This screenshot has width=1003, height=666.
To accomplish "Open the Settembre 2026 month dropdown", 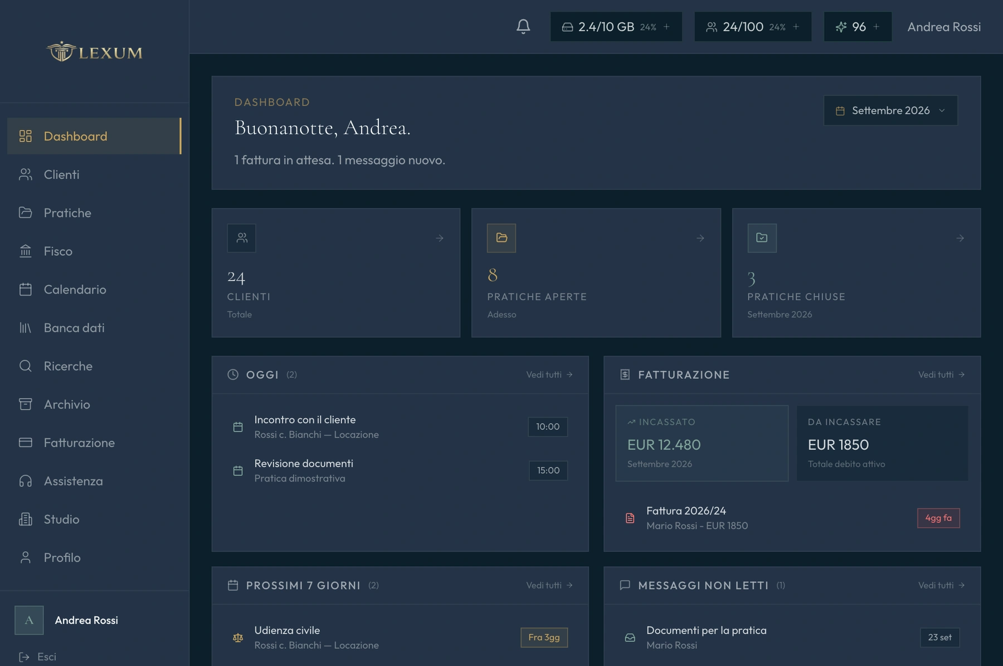I will pyautogui.click(x=890, y=110).
